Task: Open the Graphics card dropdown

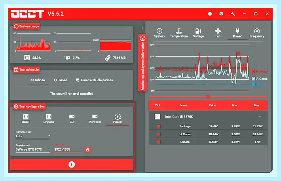Action: pos(33,149)
